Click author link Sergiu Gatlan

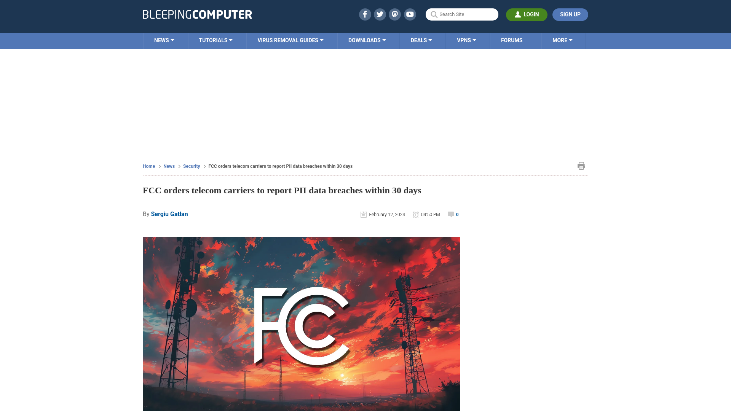click(x=169, y=214)
